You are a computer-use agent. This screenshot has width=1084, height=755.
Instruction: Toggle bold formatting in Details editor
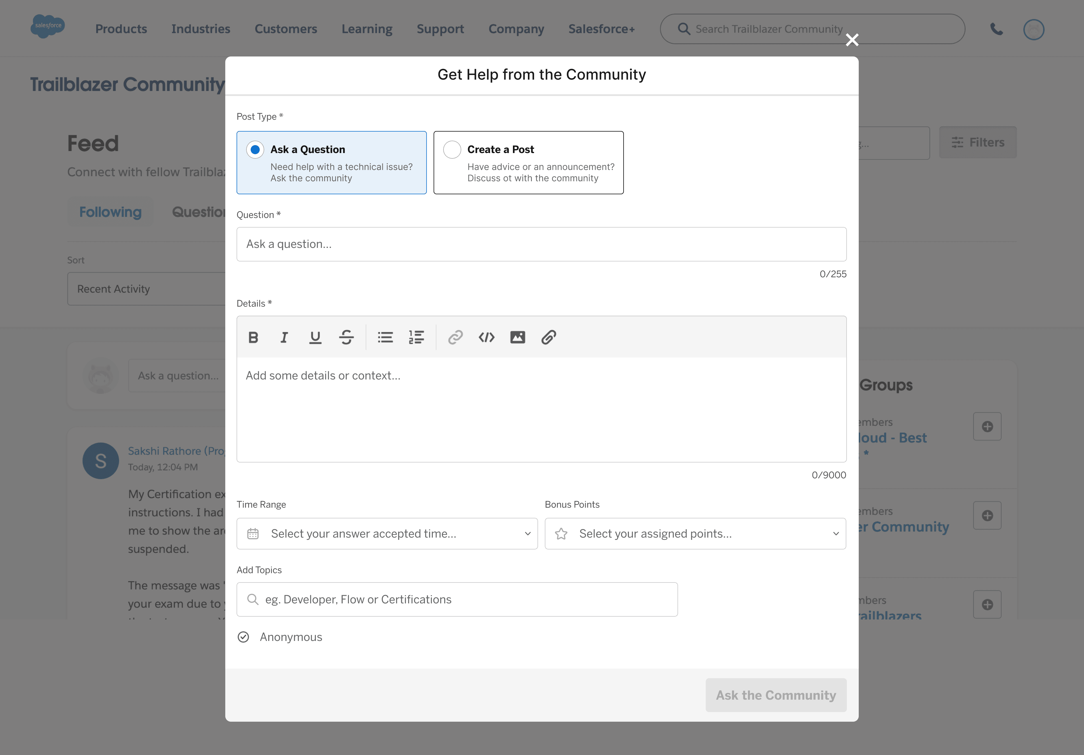(x=253, y=337)
